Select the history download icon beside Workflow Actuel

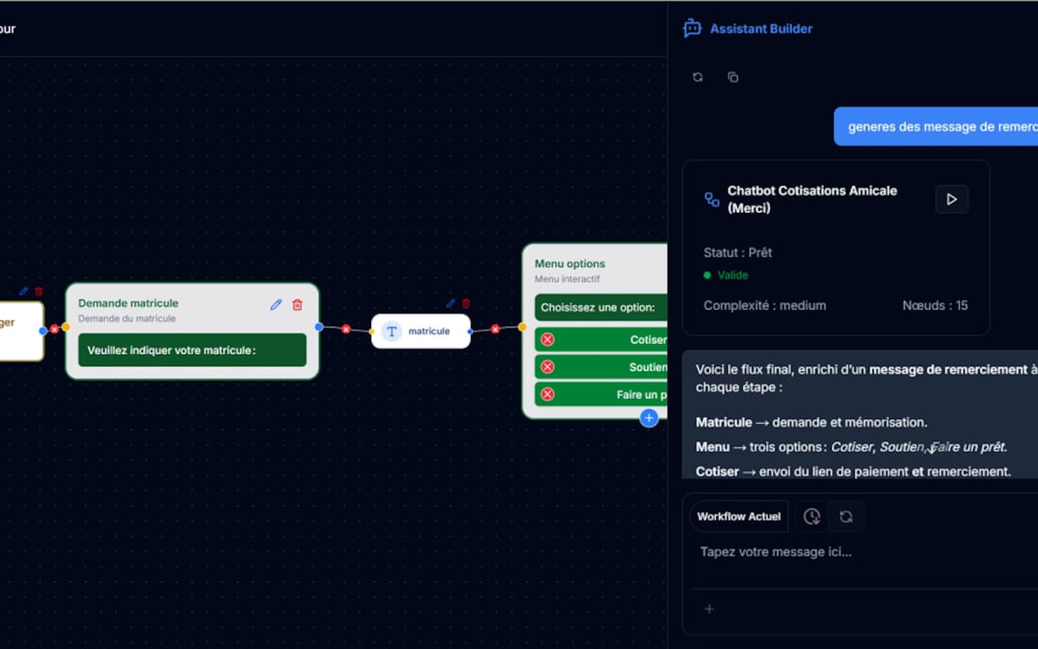811,516
